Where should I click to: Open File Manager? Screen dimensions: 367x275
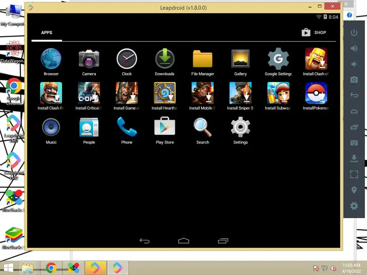click(x=202, y=59)
